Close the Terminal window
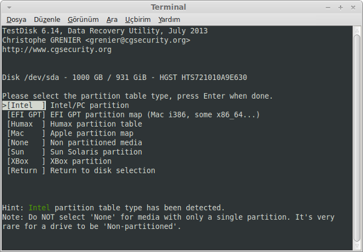Screen dimensions: 363x252 pos(353,8)
